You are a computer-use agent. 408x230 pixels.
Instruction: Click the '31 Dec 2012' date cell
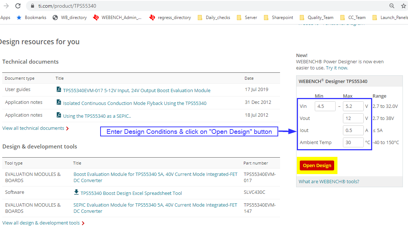258,102
